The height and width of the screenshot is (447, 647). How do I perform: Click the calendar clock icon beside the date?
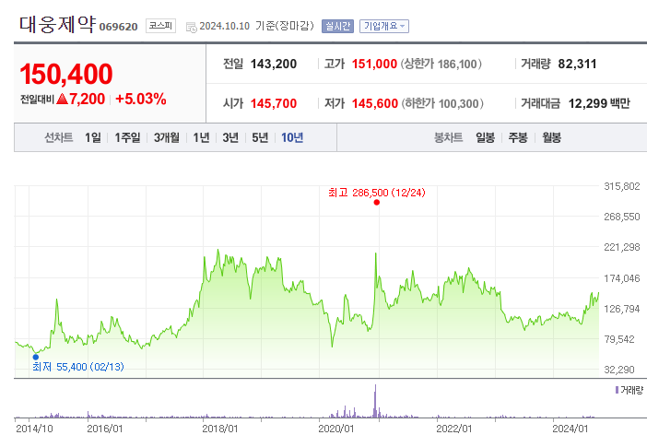tap(191, 28)
